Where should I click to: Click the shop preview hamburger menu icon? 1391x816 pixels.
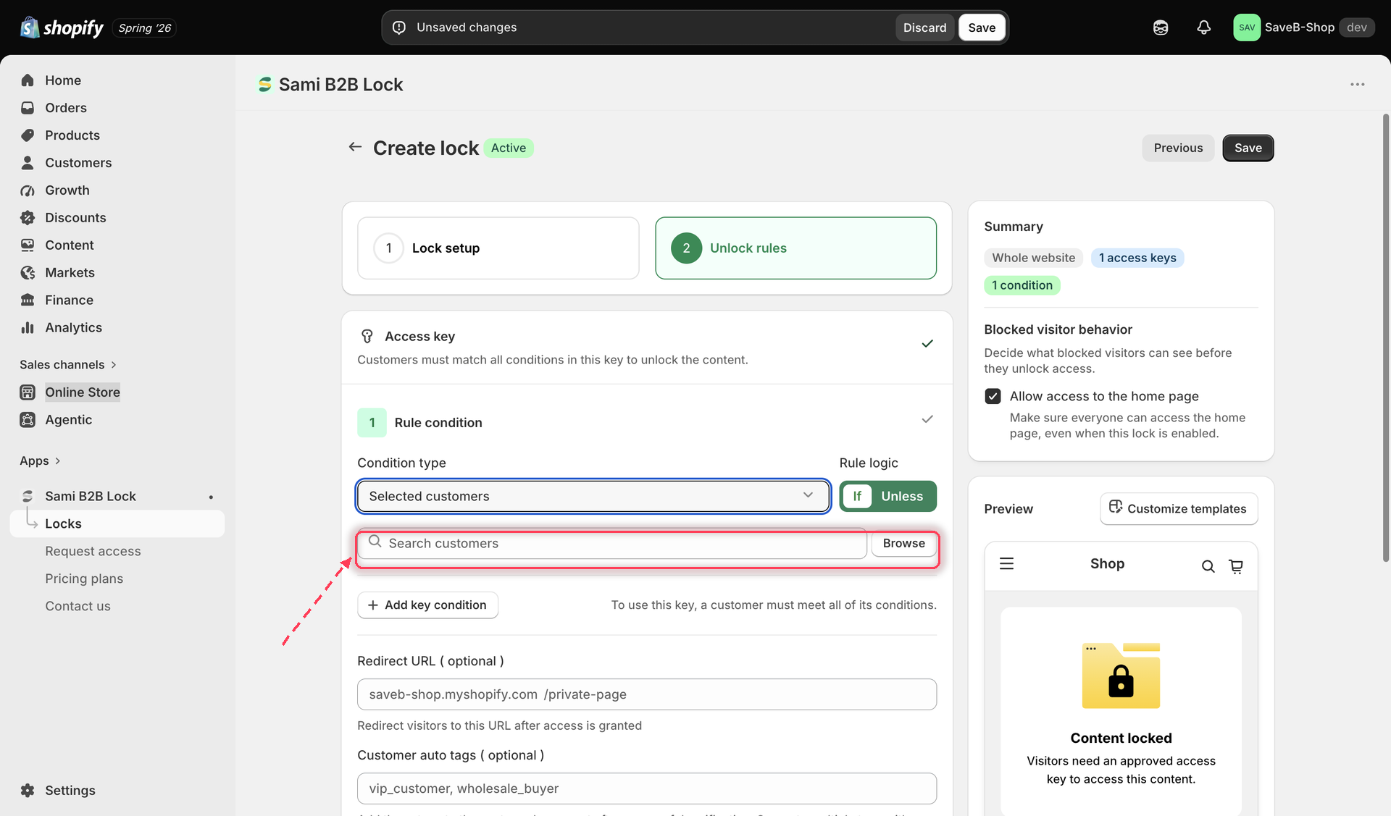1006,563
